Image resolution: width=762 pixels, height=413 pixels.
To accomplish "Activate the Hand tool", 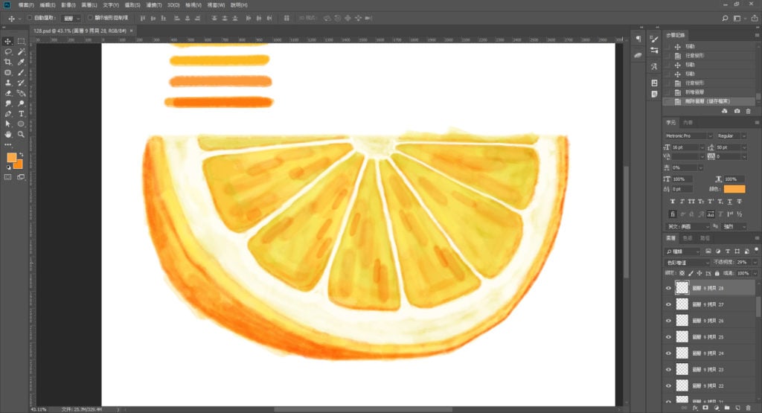I will pyautogui.click(x=7, y=135).
